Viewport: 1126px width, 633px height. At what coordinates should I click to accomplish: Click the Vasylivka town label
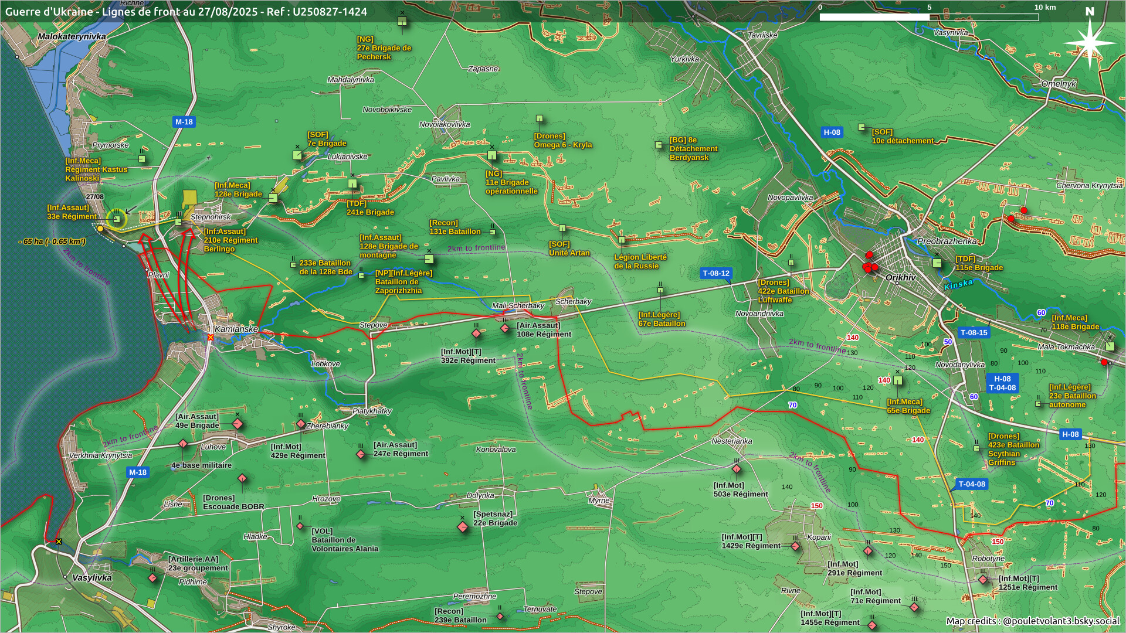(x=91, y=577)
